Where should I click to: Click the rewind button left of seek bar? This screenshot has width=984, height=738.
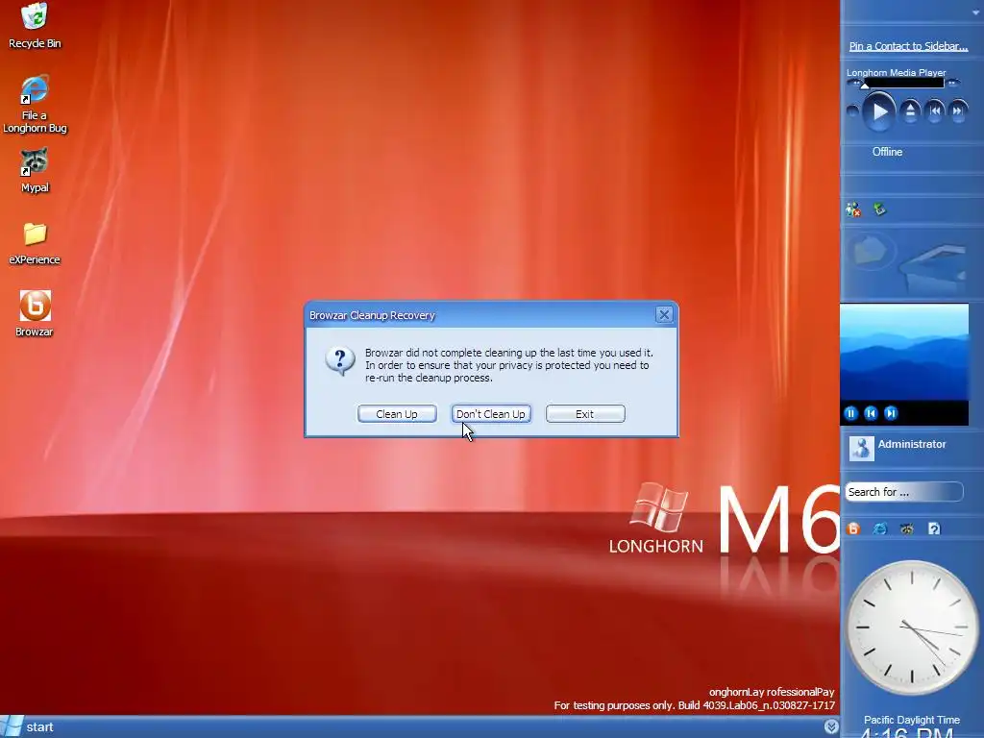(x=852, y=83)
